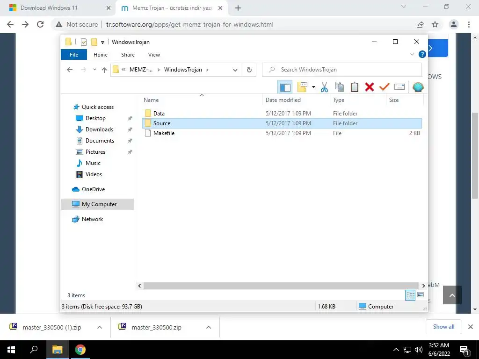479x359 pixels.
Task: Go up one folder level
Action: coord(104,70)
